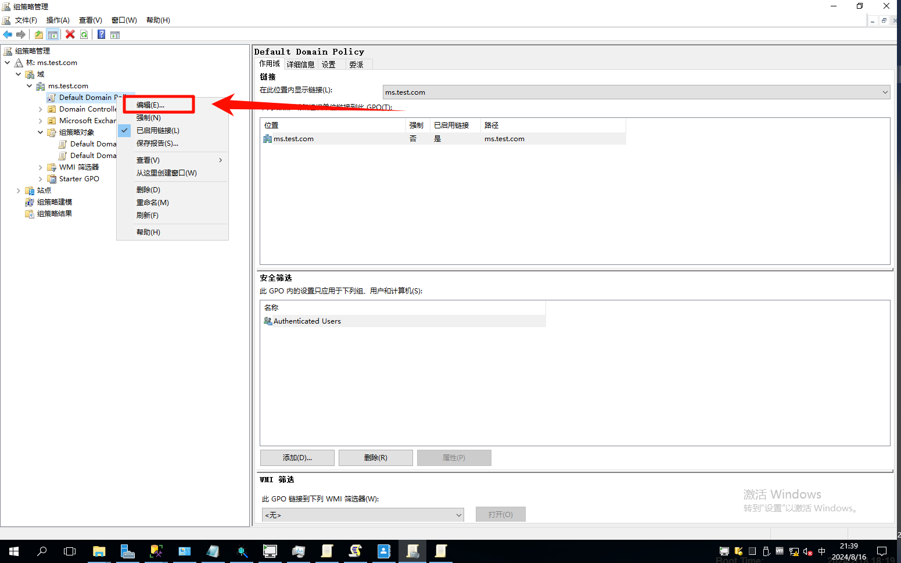Viewport: 901px width, 563px height.
Task: Click the red X delete toolbar icon
Action: [70, 35]
